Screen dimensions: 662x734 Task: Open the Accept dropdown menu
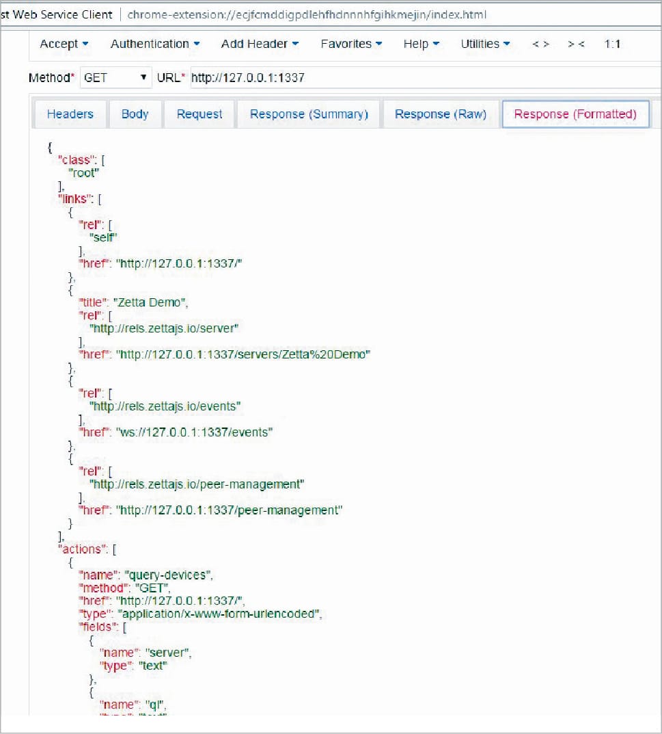tap(64, 44)
